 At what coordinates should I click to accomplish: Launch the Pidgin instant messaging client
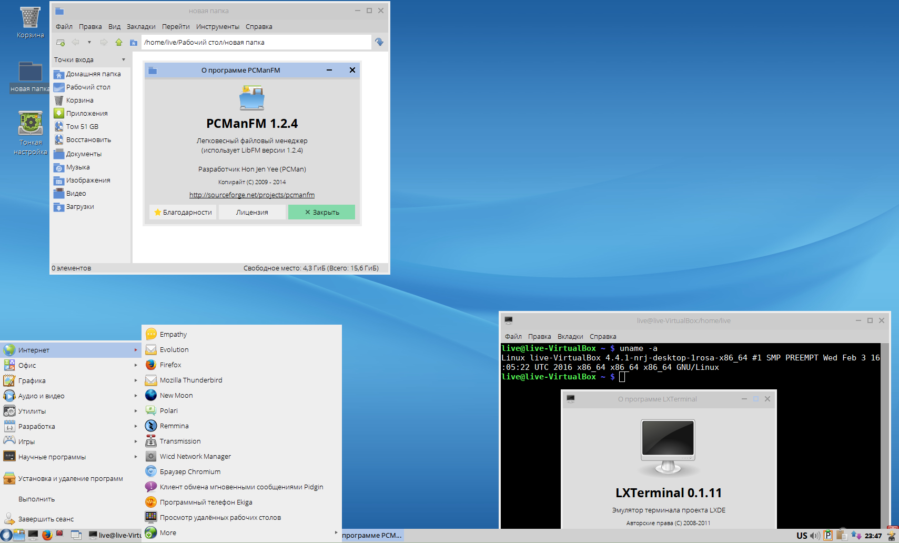[x=242, y=487]
